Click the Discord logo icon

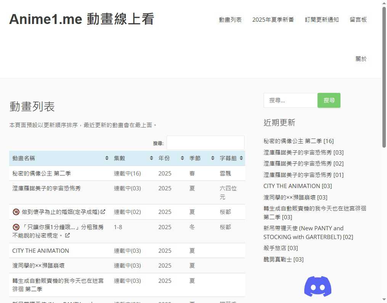(x=318, y=286)
